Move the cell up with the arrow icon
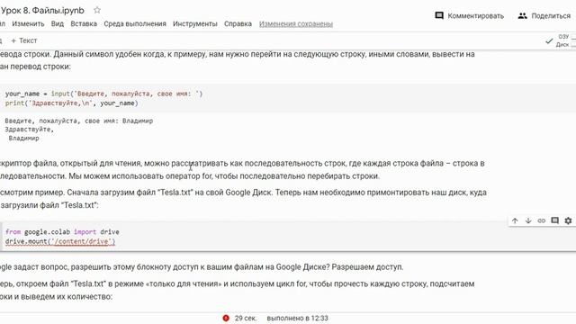576x324 pixels. click(x=515, y=220)
